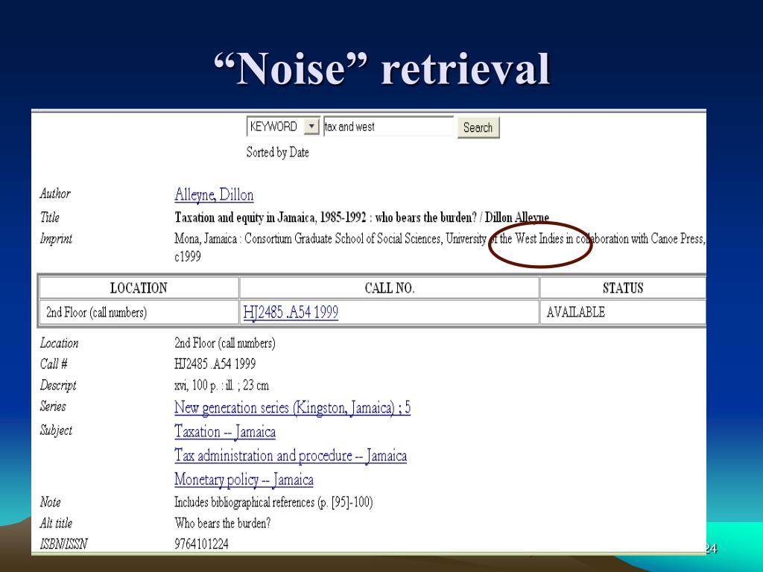This screenshot has width=763, height=572.
Task: Follow subject Tax administration and procedure -- Jamaica
Action: (x=291, y=456)
